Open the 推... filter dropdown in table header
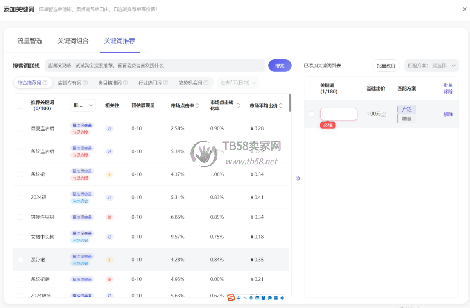The image size is (470, 308). pos(83,105)
